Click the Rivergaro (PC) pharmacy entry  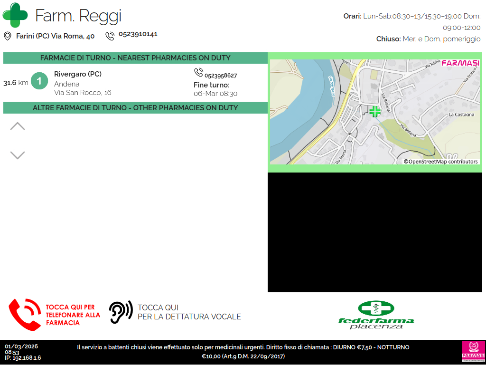point(78,74)
